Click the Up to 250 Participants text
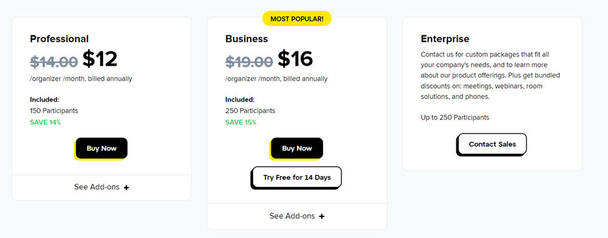The height and width of the screenshot is (238, 608). tap(455, 117)
